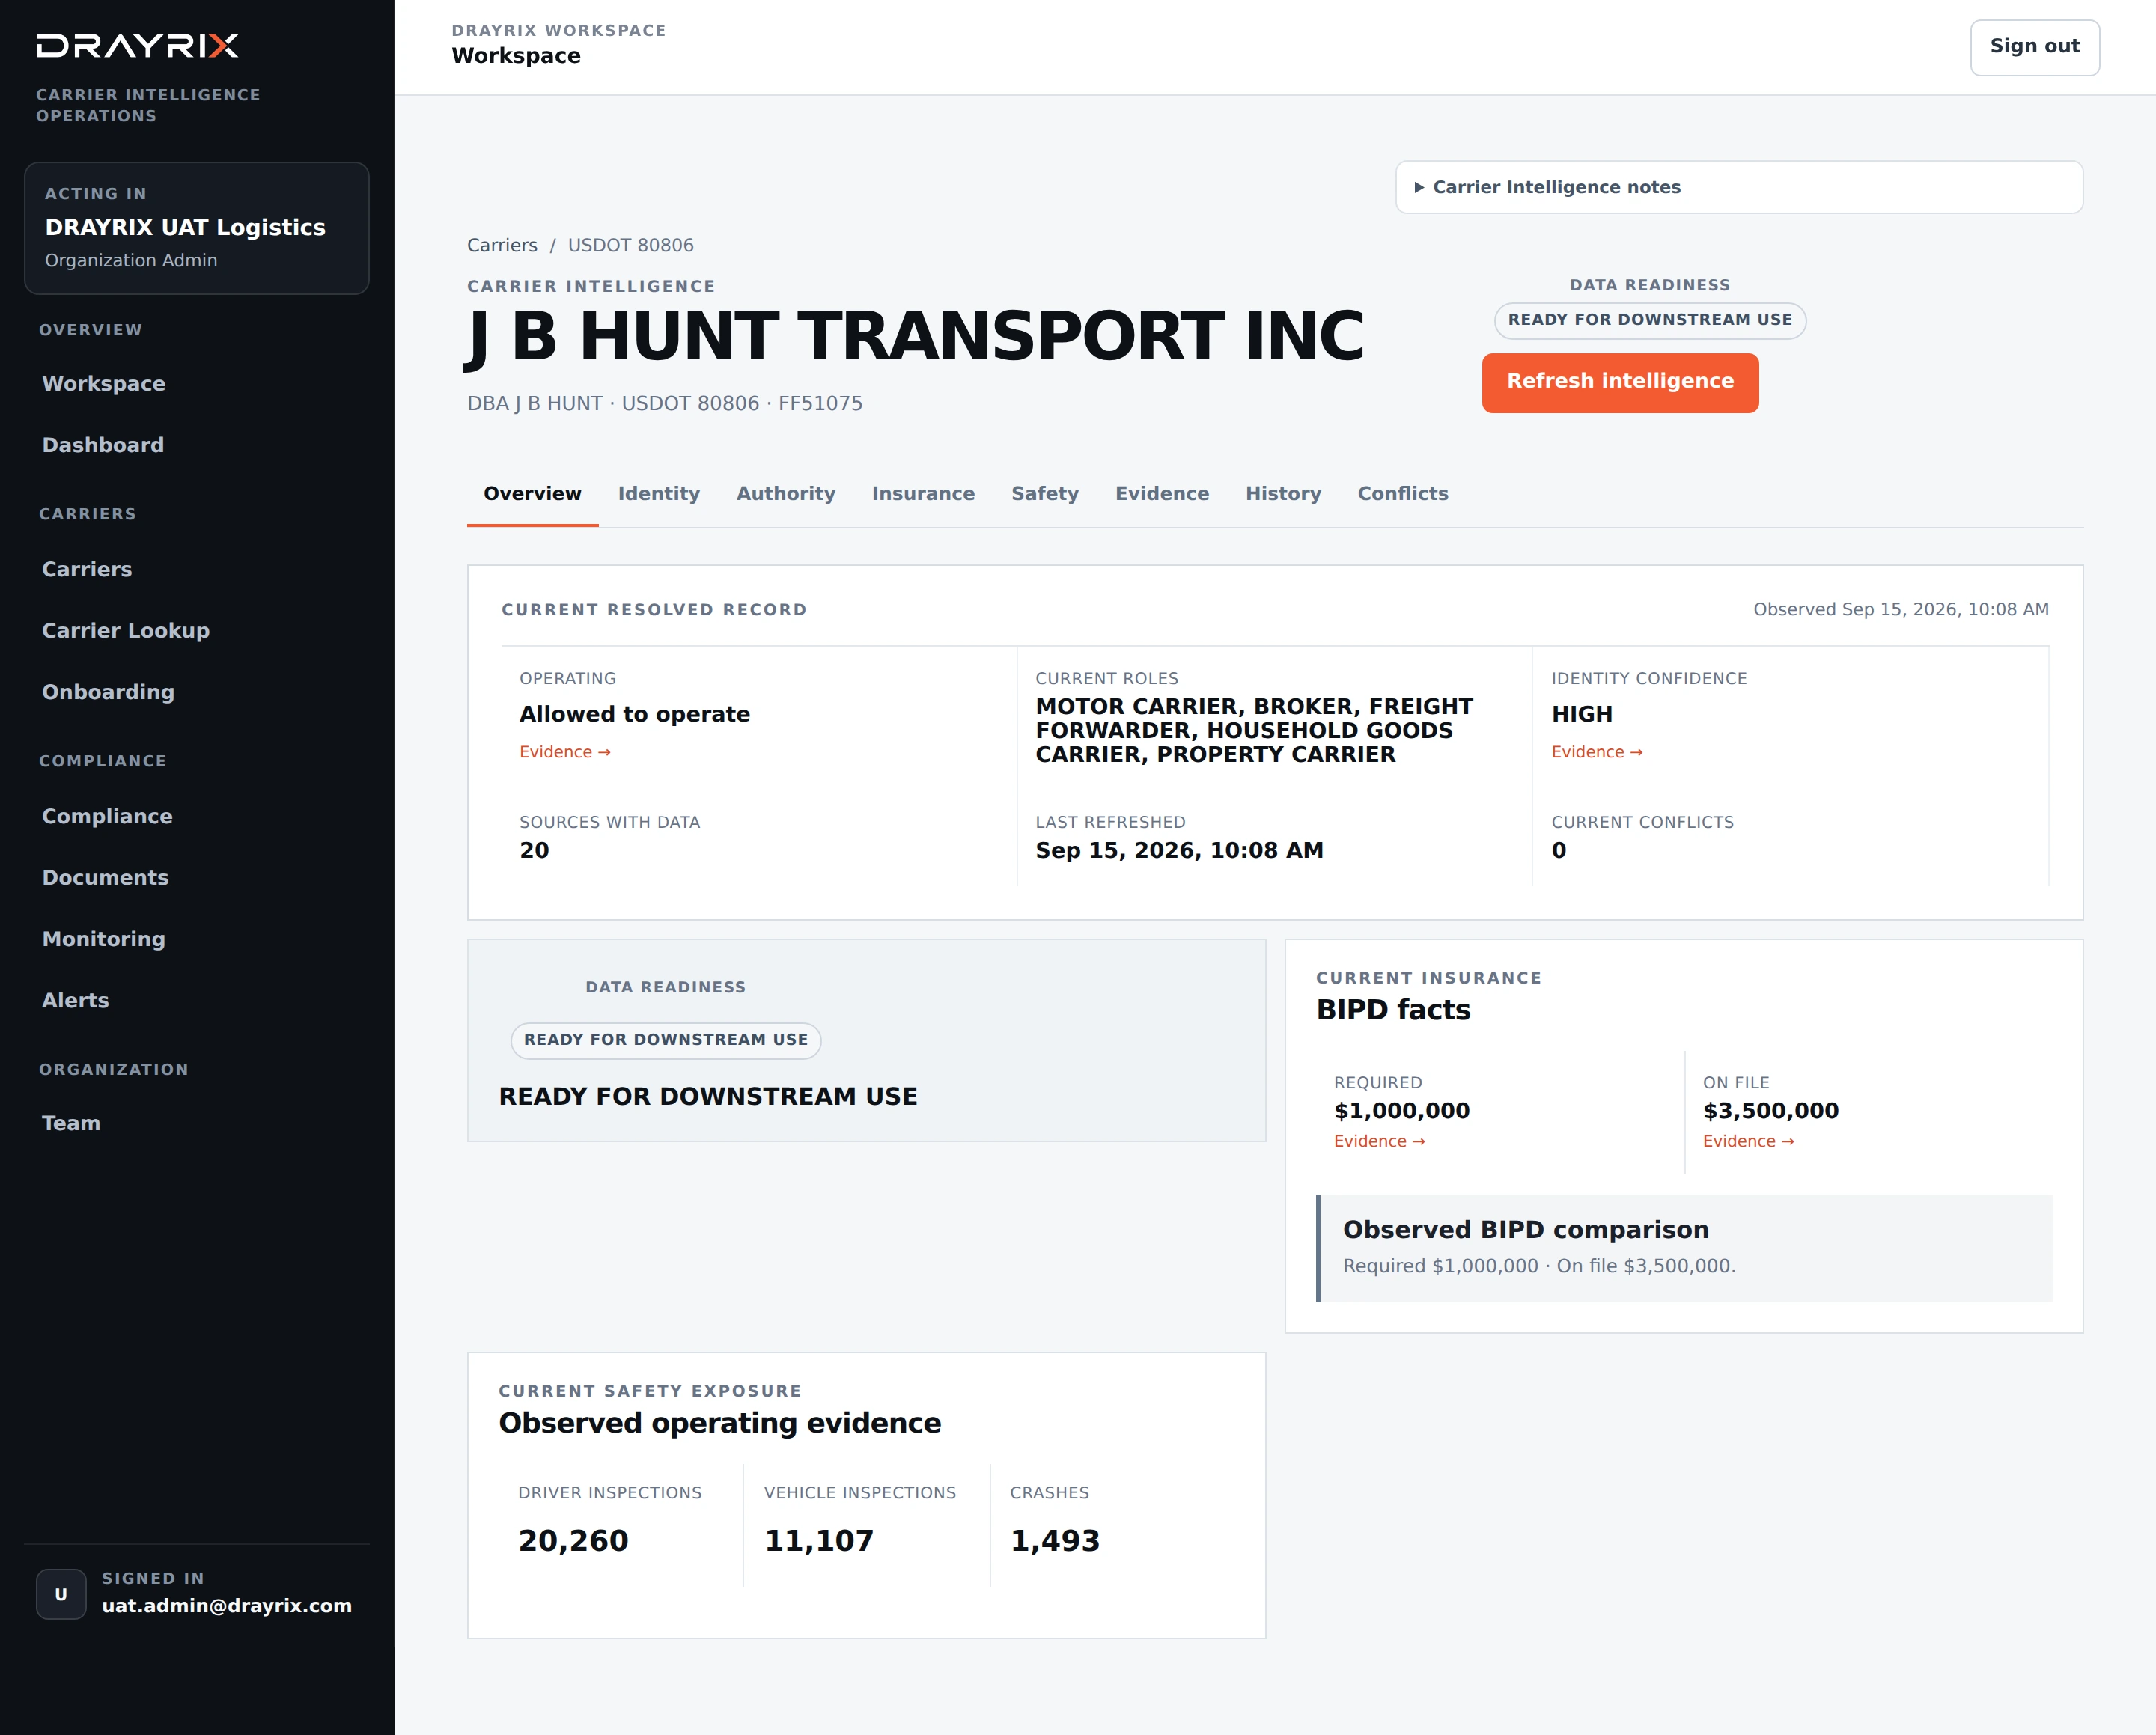View the Conflicts tab
This screenshot has width=2156, height=1735.
tap(1403, 494)
